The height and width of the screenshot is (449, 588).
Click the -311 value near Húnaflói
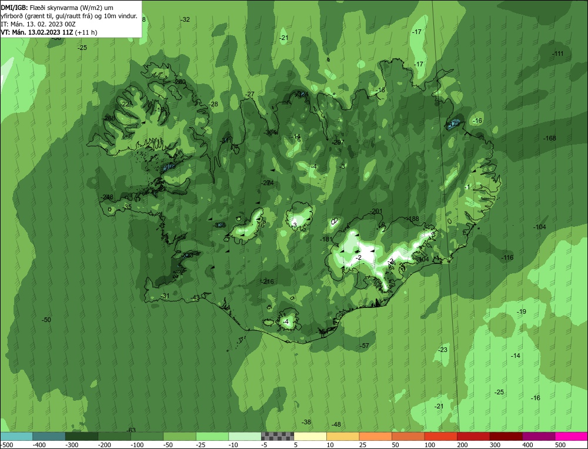click(226, 140)
